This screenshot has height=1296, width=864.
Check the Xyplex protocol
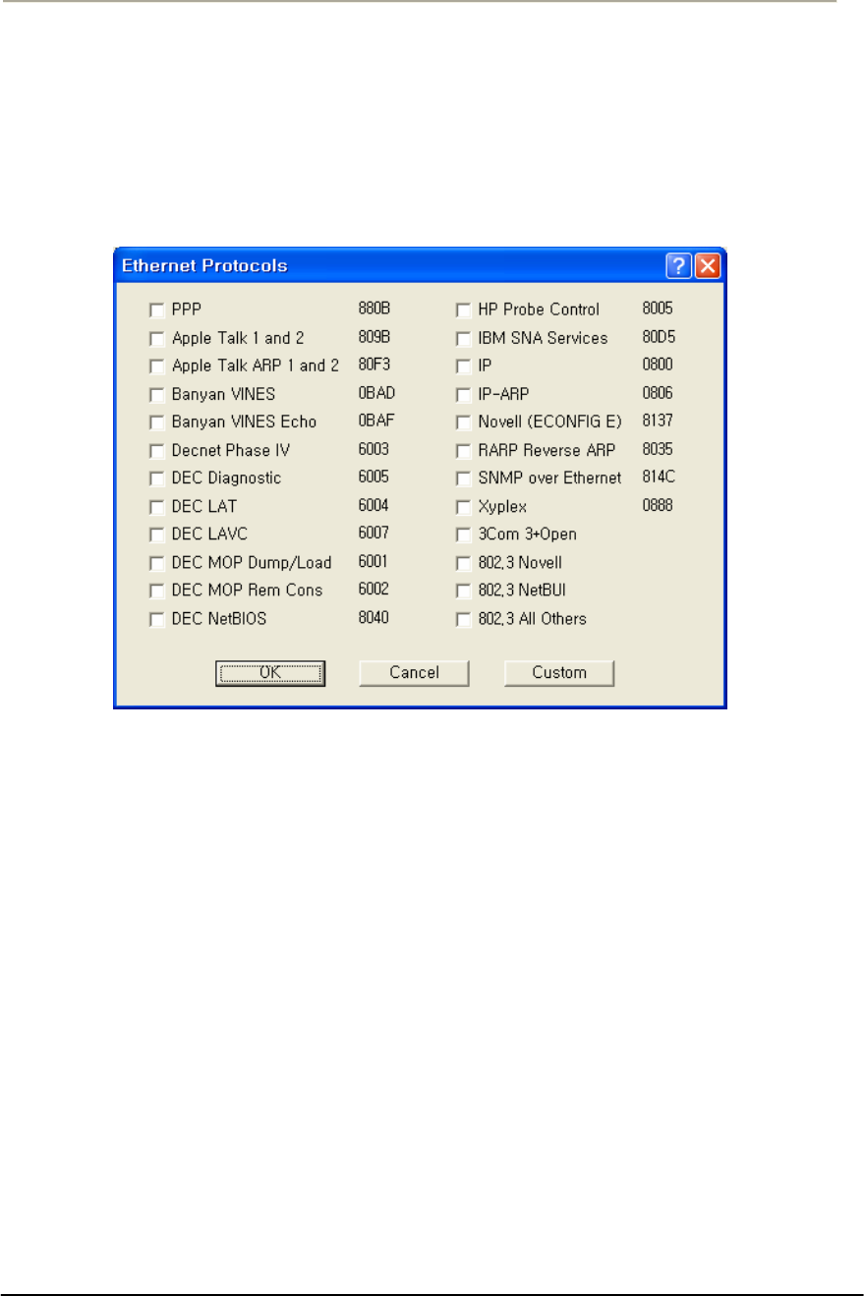click(x=462, y=507)
